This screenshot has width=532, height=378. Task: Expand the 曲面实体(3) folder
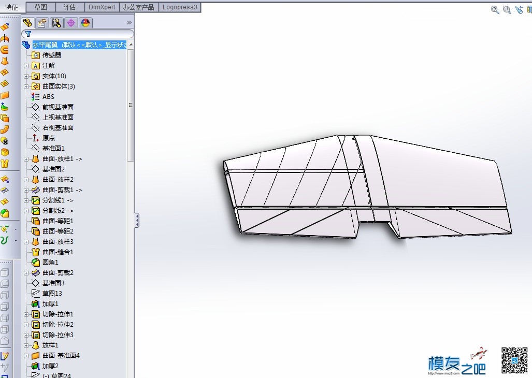(x=26, y=87)
